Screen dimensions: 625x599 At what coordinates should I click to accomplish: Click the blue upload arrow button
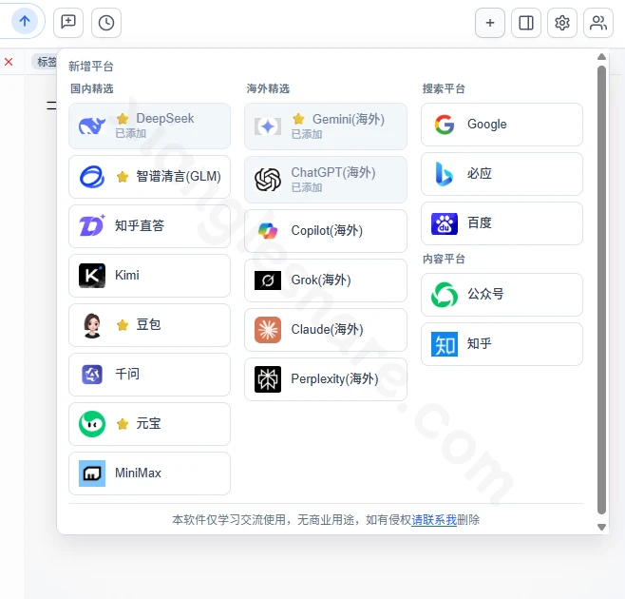click(x=25, y=21)
